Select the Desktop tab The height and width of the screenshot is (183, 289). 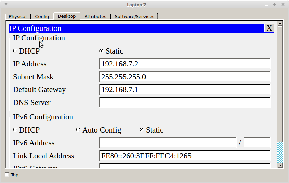[67, 16]
